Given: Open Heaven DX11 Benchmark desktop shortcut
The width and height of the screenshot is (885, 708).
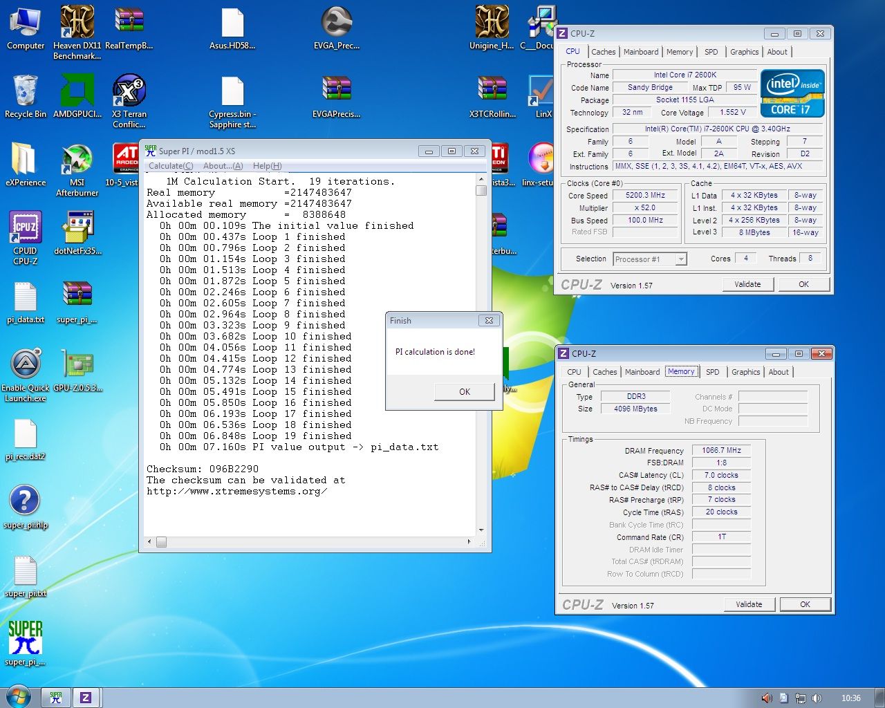Looking at the screenshot, I should click(x=77, y=32).
